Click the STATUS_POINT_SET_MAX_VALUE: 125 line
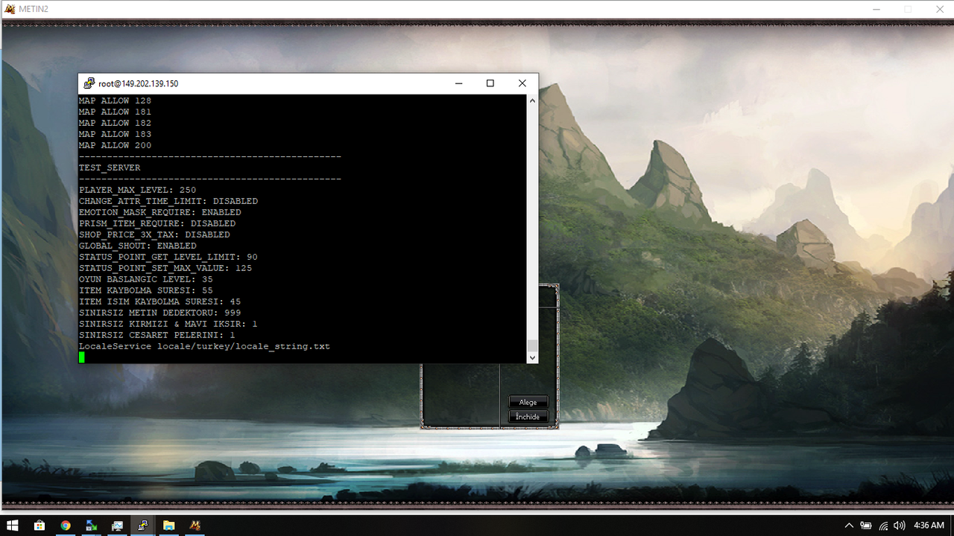 (x=165, y=268)
